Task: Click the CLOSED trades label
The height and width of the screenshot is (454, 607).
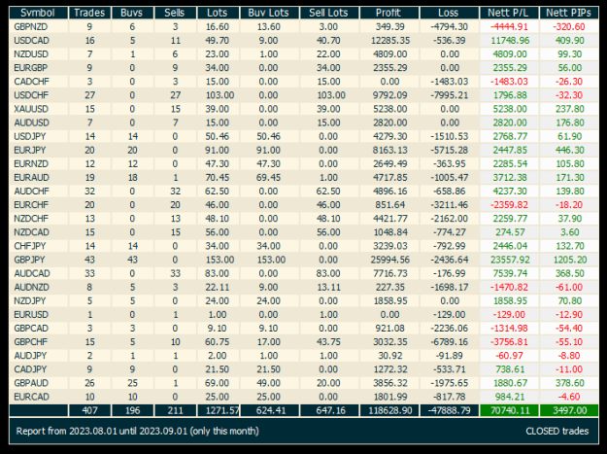Action: point(557,431)
